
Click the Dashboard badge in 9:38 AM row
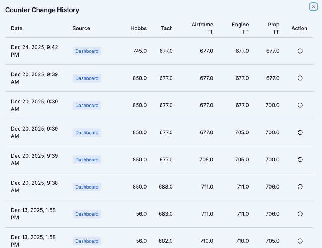tap(87, 187)
